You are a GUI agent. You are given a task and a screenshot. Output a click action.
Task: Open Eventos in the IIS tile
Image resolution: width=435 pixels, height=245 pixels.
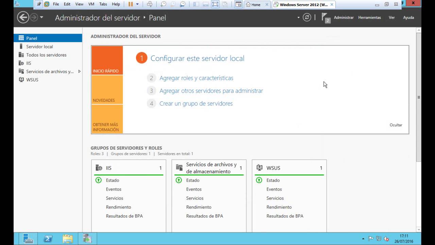tap(114, 189)
